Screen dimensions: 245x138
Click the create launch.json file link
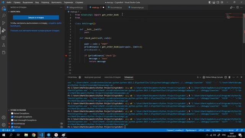coord(36,25)
